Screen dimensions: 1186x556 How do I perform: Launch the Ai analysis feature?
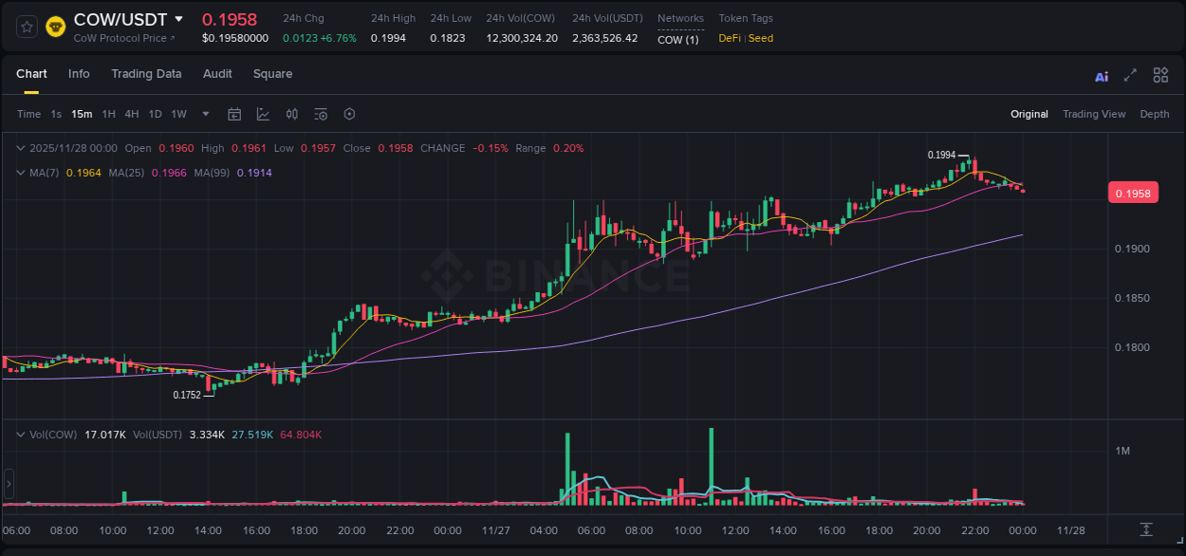click(1101, 75)
